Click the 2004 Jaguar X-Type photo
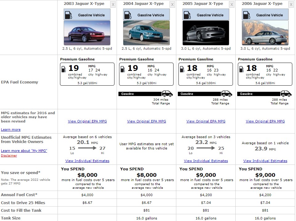The height and width of the screenshot is (221, 296). (x=146, y=33)
